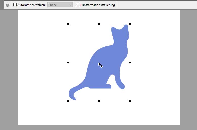197x130 pixels.
Task: Click the top-center transform handle
Action: point(99,24)
